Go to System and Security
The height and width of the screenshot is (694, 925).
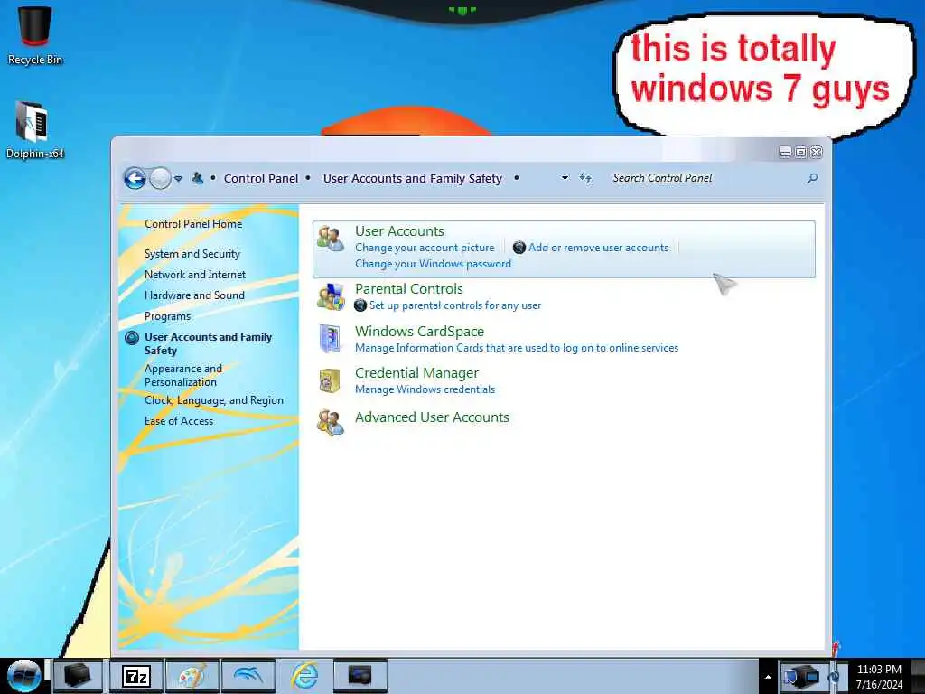pyautogui.click(x=192, y=254)
